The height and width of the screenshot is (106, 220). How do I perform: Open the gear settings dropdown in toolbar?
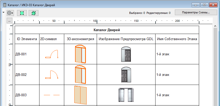click(10, 13)
